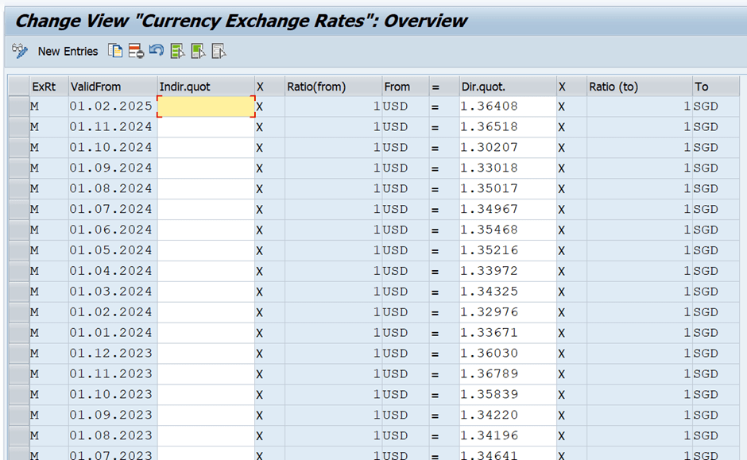Select row marker for 01.06.2024 entry
747x460 pixels.
pyautogui.click(x=18, y=230)
